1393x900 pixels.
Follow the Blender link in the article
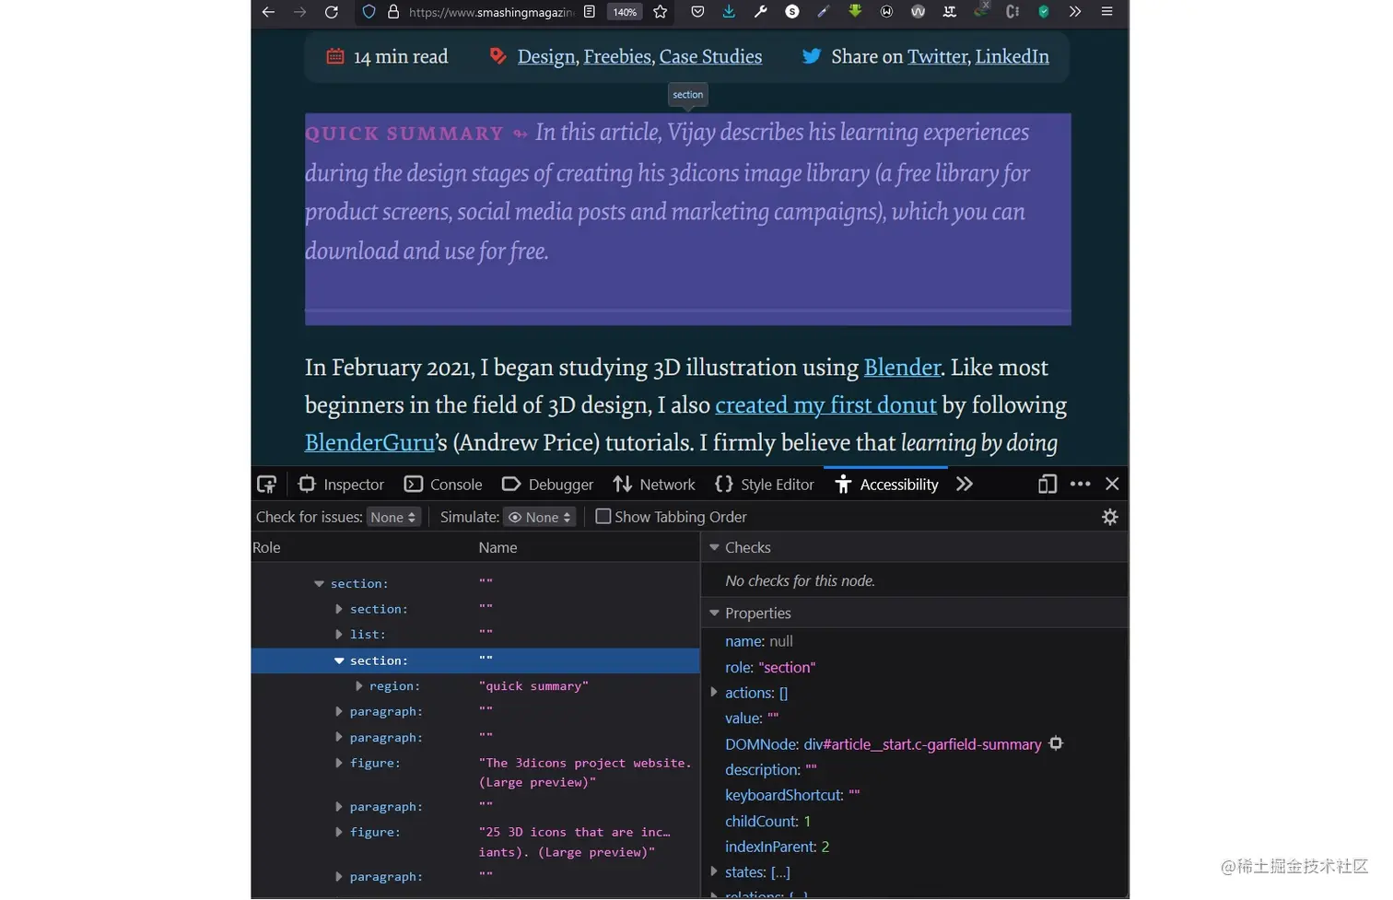pos(902,368)
